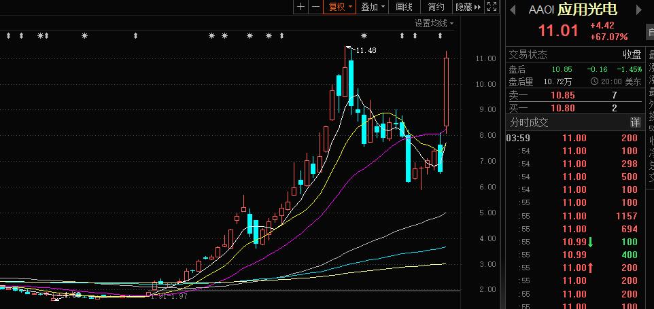This screenshot has height=309, width=654.
Task: Expand the 设置均线 moving average settings
Action: coord(434,23)
